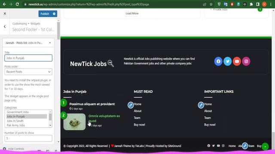Viewport: 275px width, 154px height.
Task: Toggle the browser side panel icon
Action: [x=258, y=4]
